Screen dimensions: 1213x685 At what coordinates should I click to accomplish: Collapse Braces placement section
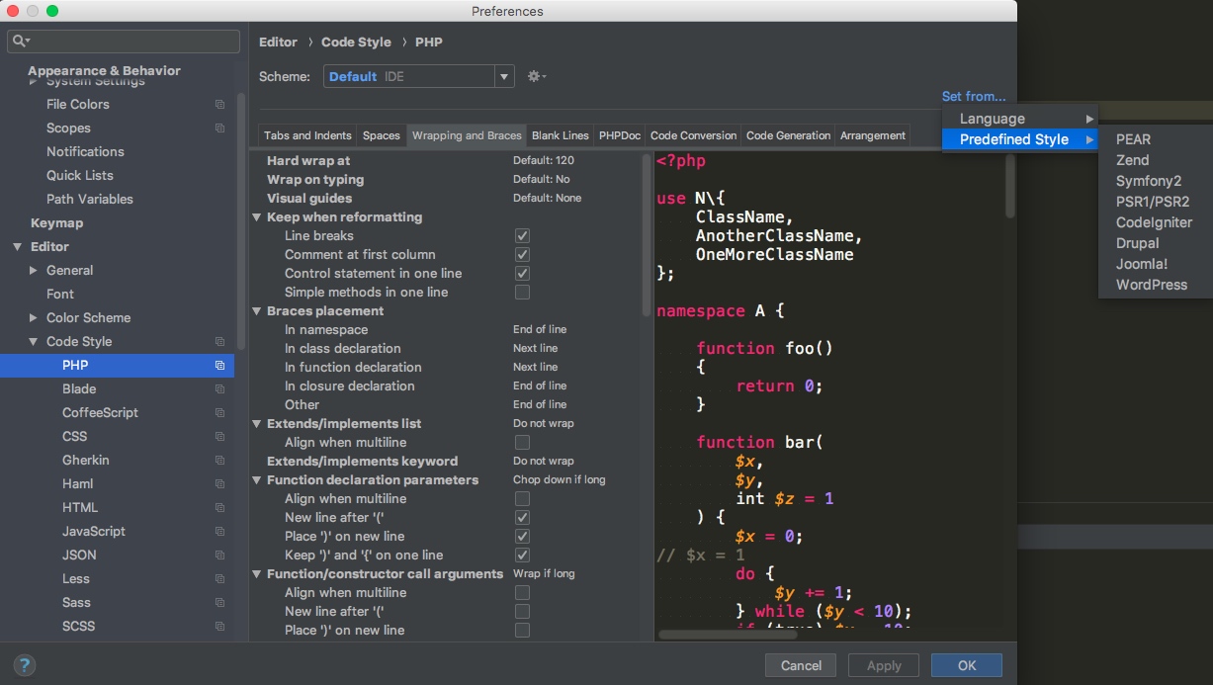pyautogui.click(x=257, y=310)
